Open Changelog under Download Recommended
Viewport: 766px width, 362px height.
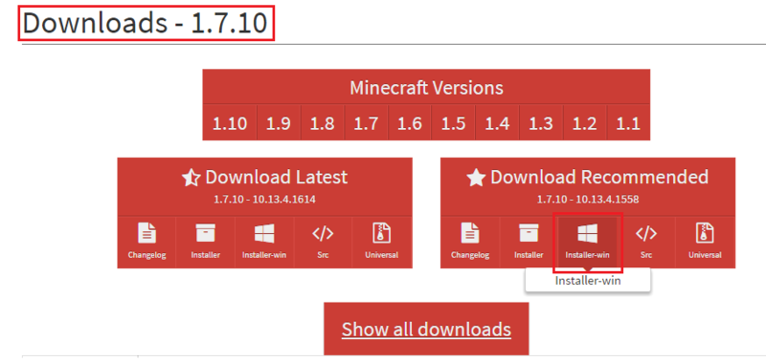click(470, 242)
